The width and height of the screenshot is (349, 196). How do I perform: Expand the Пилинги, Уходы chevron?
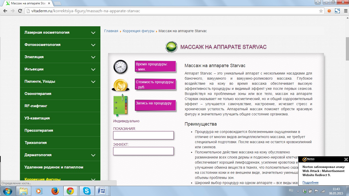coord(93,82)
